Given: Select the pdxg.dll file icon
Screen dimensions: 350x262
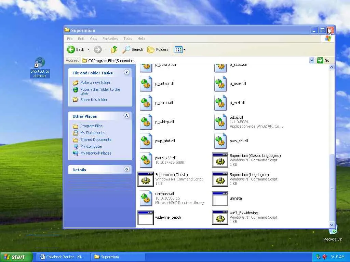Looking at the screenshot, I should (x=220, y=122).
